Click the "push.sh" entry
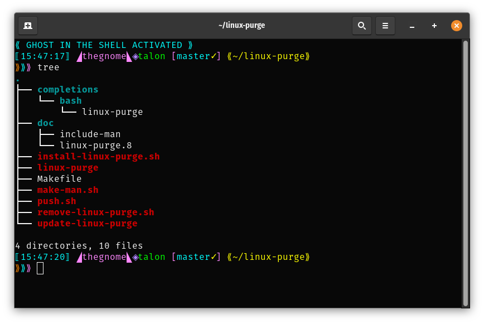This screenshot has height=324, width=484. point(57,201)
